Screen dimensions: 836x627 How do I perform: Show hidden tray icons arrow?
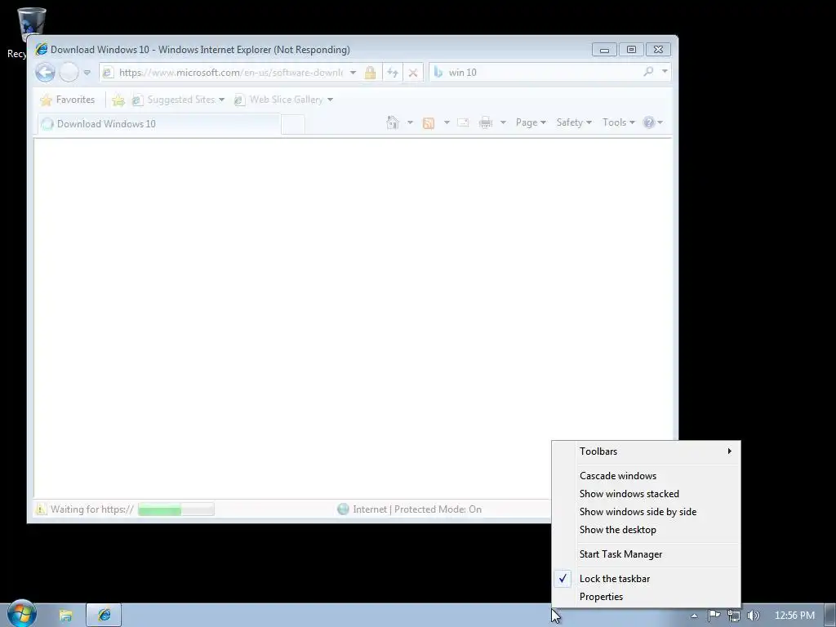tap(694, 616)
